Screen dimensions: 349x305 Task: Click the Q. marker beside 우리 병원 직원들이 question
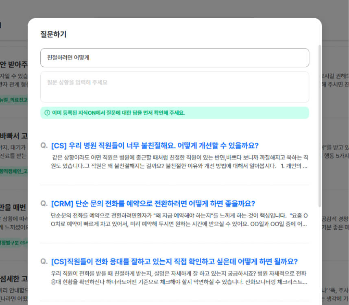[44, 146]
